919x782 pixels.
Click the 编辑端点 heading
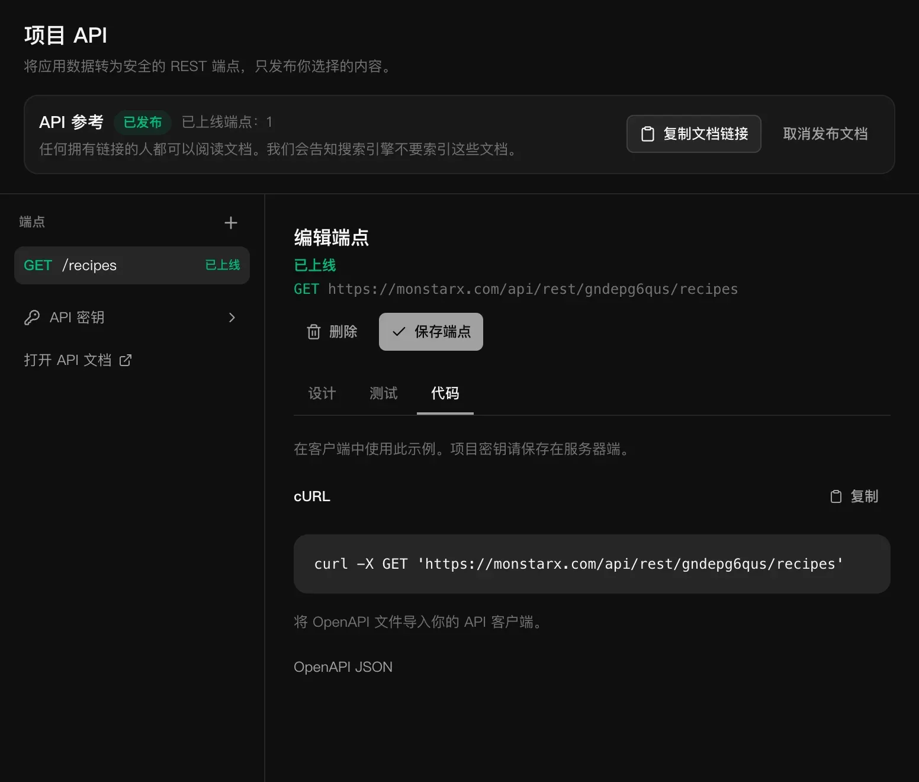pyautogui.click(x=332, y=238)
